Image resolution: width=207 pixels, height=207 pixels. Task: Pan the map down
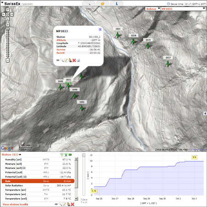pyautogui.click(x=8, y=19)
